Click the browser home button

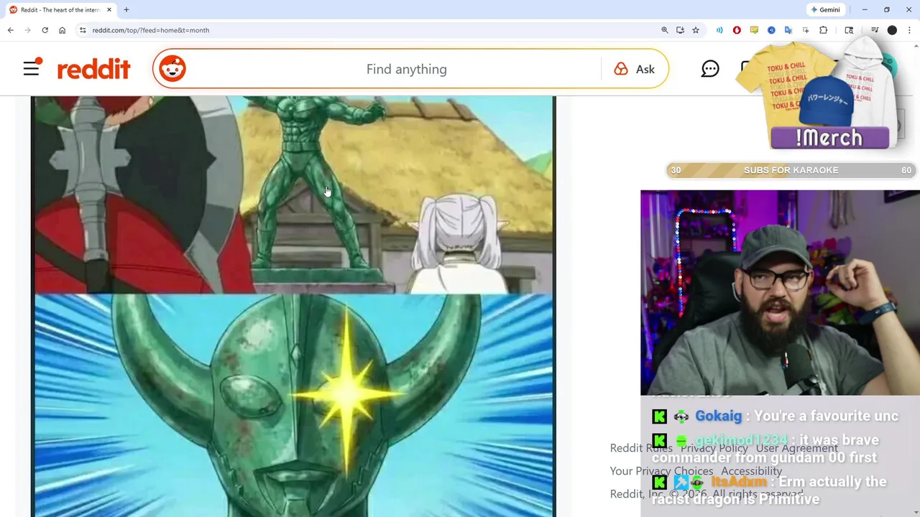[x=62, y=30]
